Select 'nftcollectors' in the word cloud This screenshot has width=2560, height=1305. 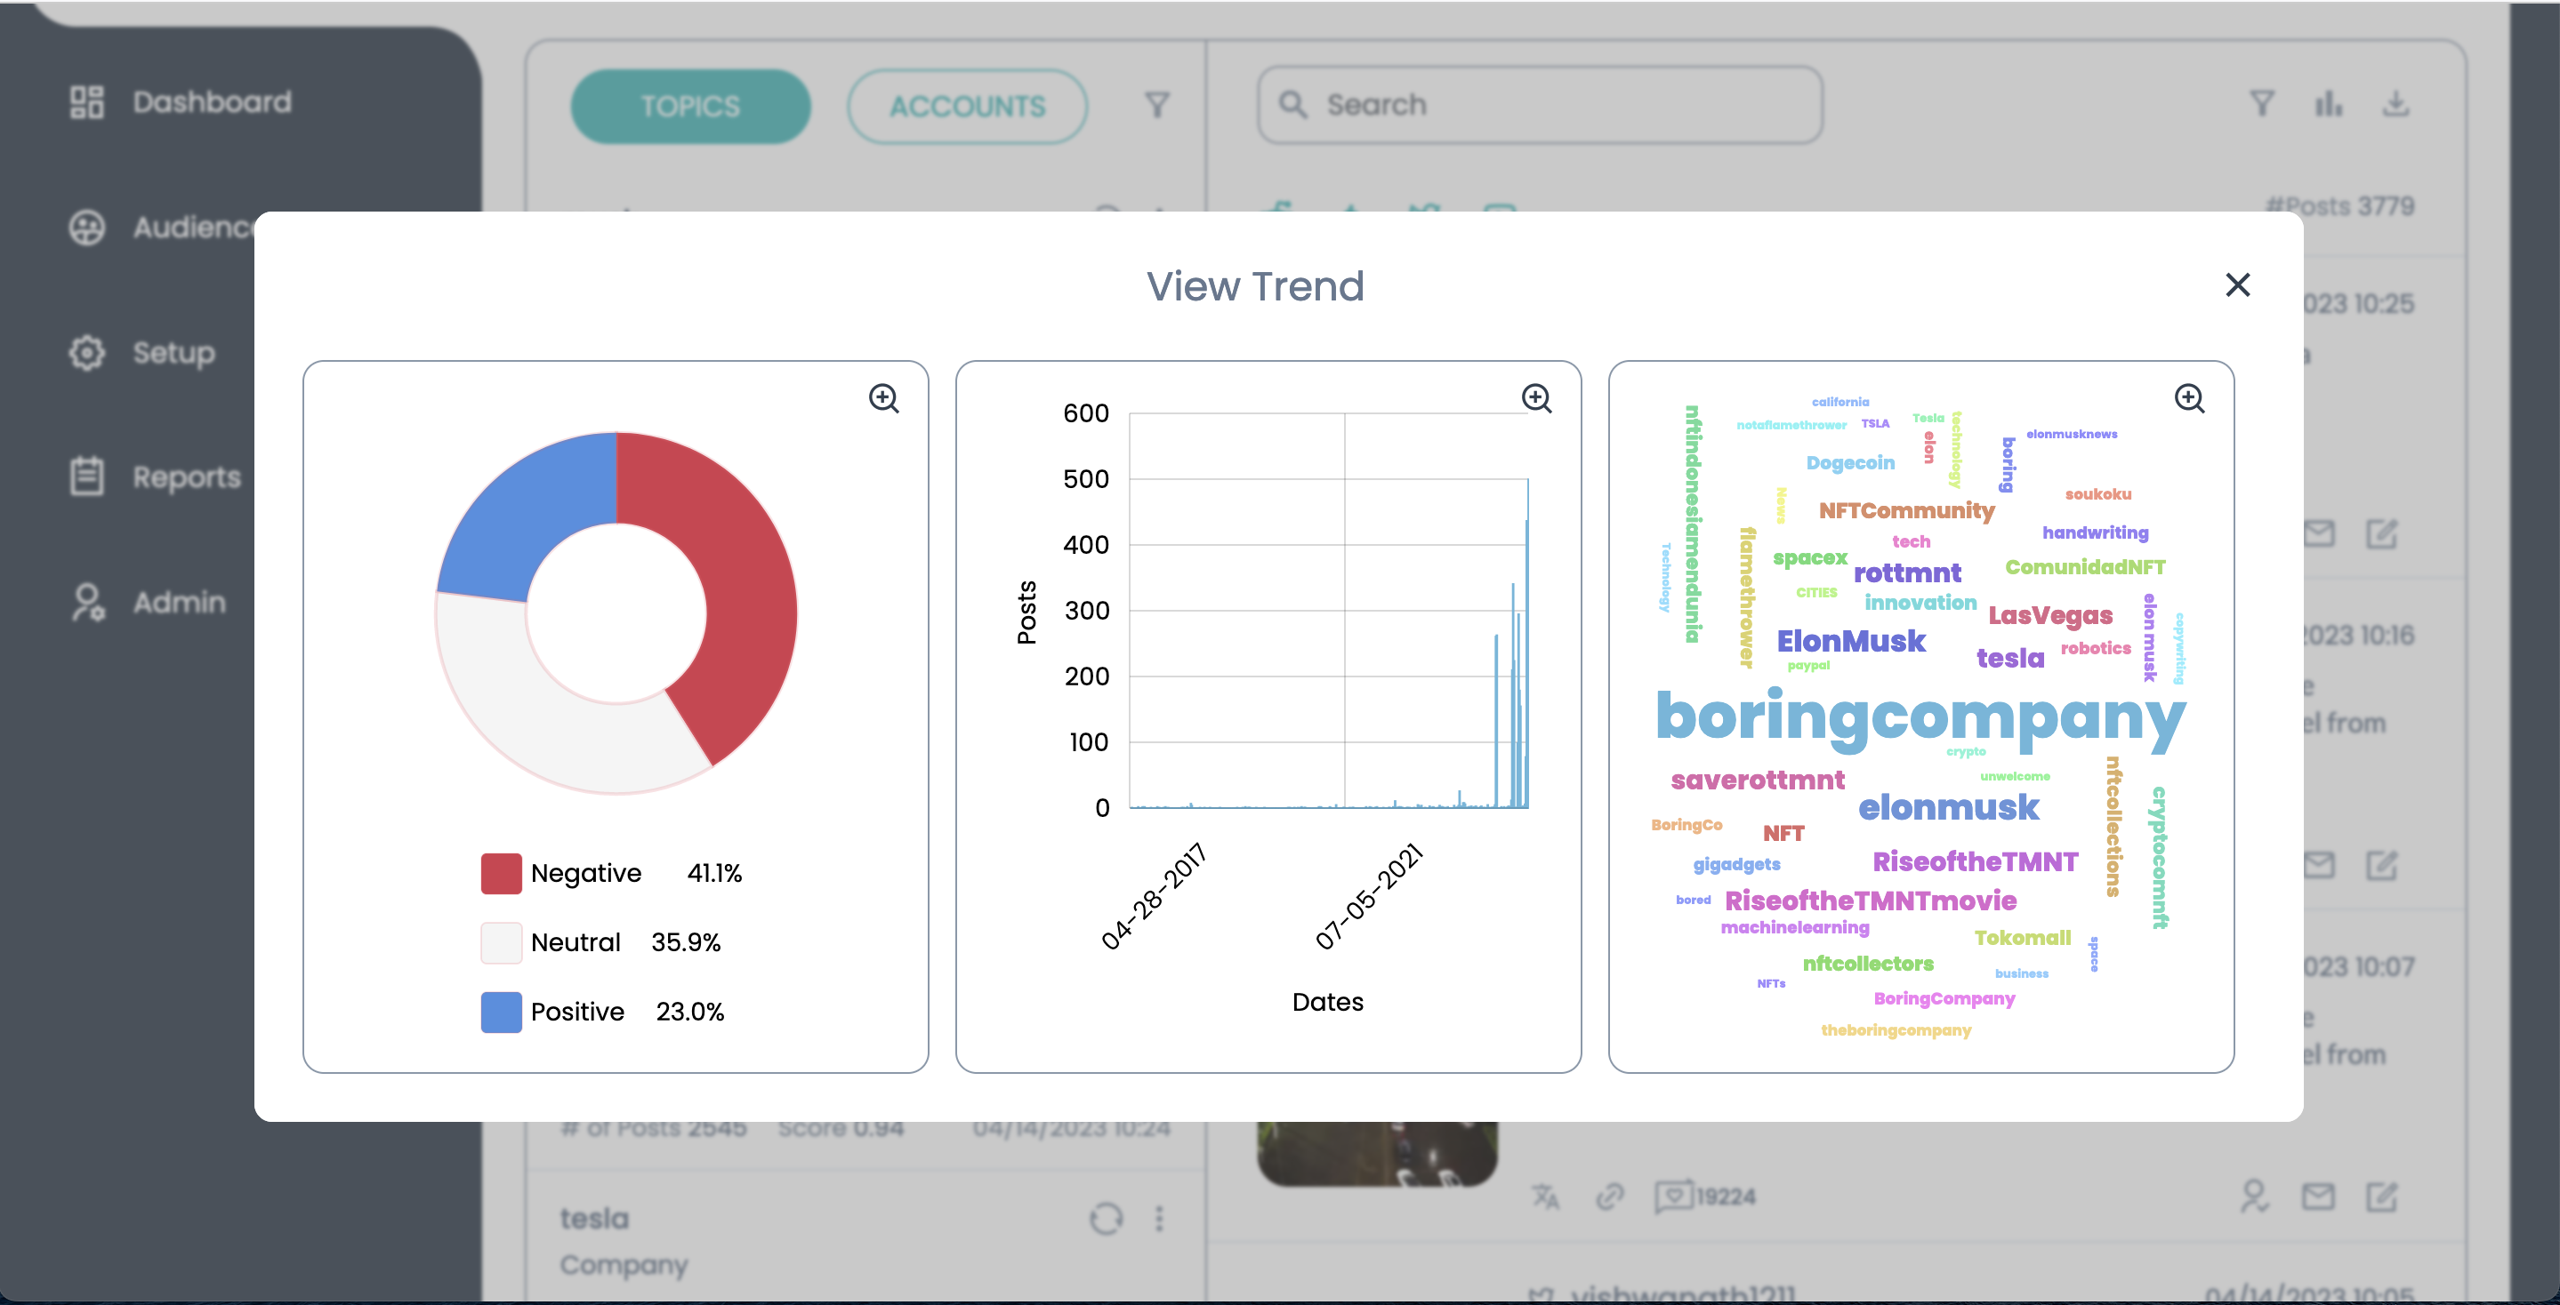pyautogui.click(x=1867, y=964)
